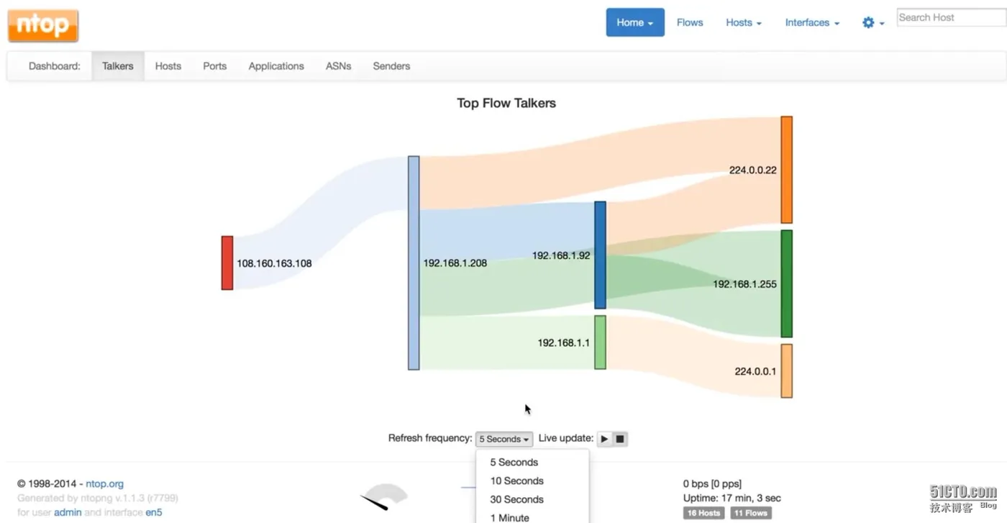
Task: Expand the Interfaces dropdown
Action: pyautogui.click(x=811, y=23)
